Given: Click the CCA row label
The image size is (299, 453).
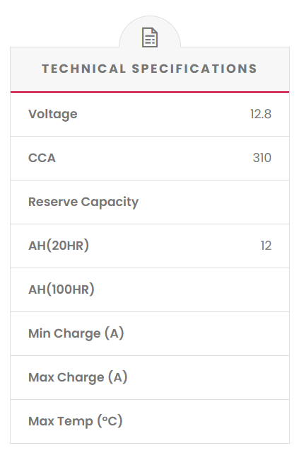Looking at the screenshot, I should click(42, 158).
